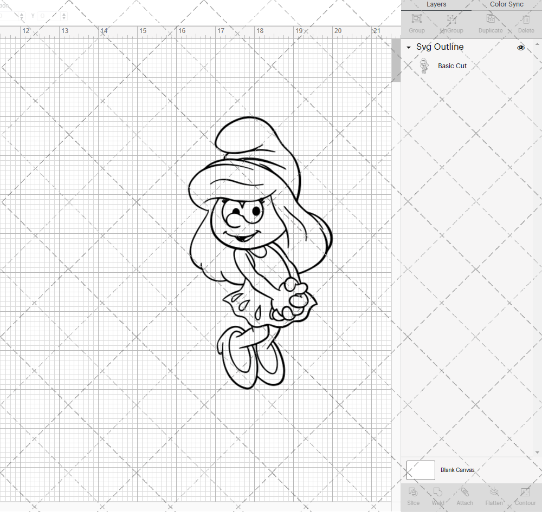Collapse the Svg Outline group

409,47
